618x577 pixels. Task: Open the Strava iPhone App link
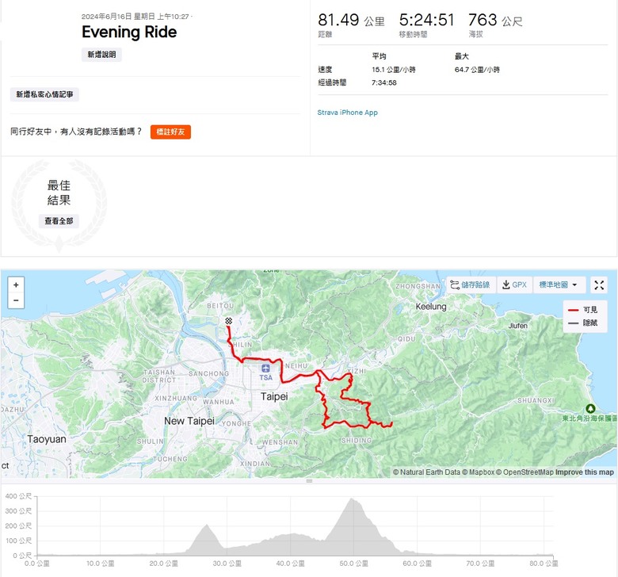pos(347,113)
